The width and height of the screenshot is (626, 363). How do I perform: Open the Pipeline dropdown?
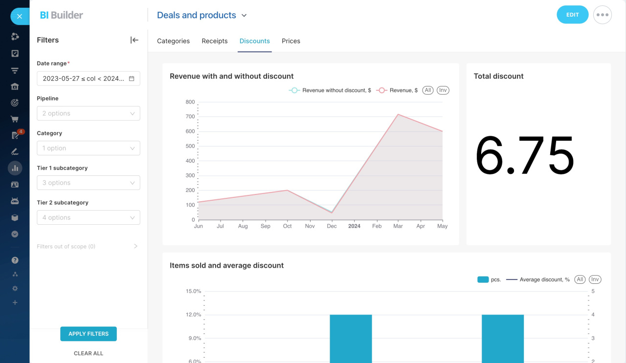tap(89, 113)
